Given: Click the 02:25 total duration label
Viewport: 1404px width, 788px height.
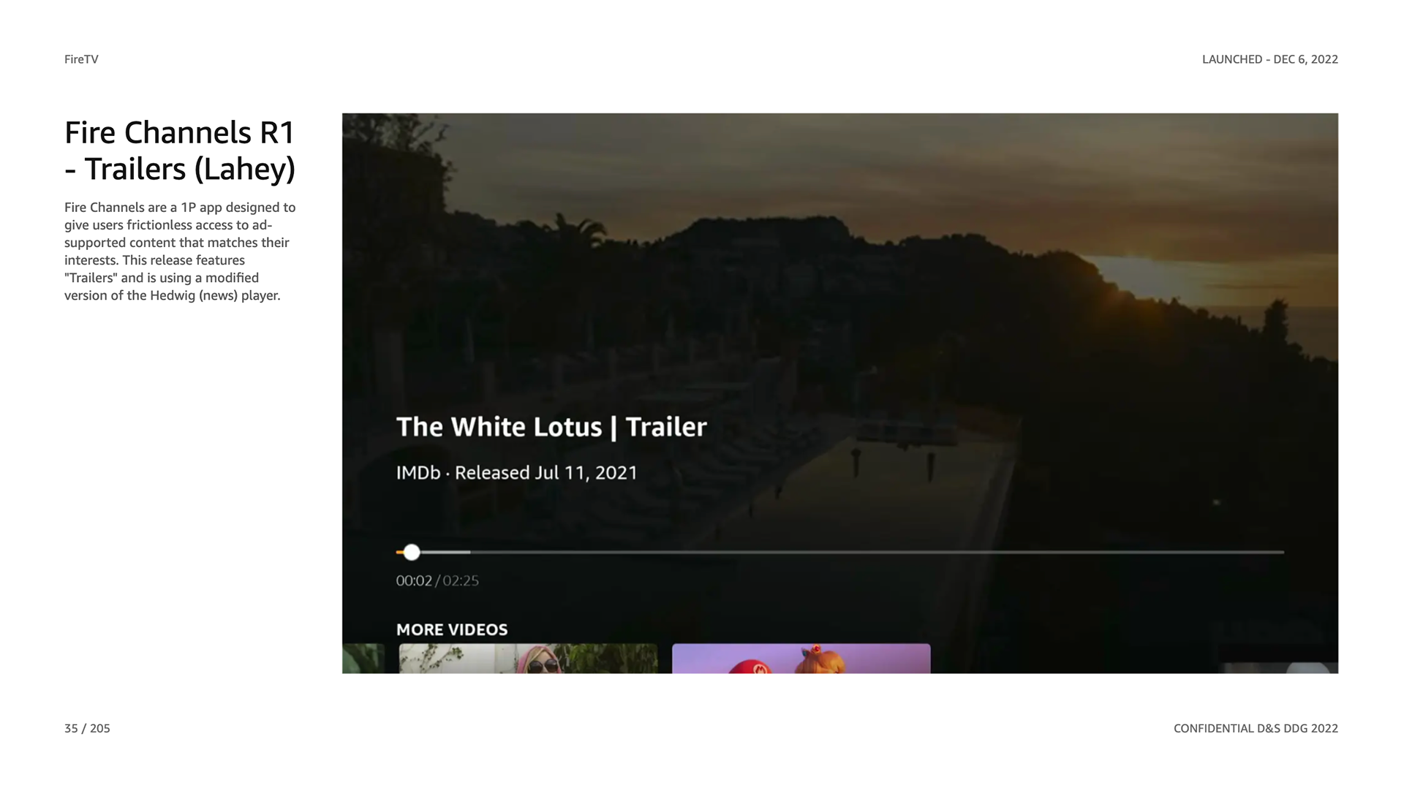Looking at the screenshot, I should pos(461,581).
